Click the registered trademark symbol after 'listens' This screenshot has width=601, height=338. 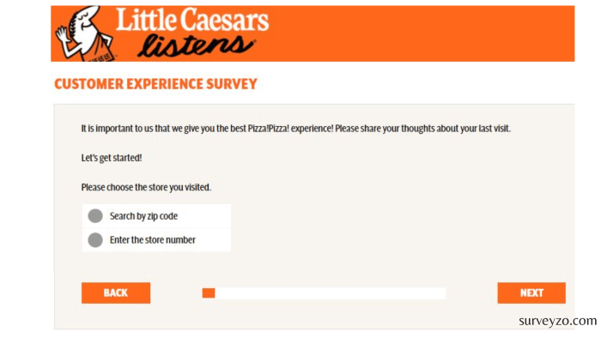pos(253,40)
